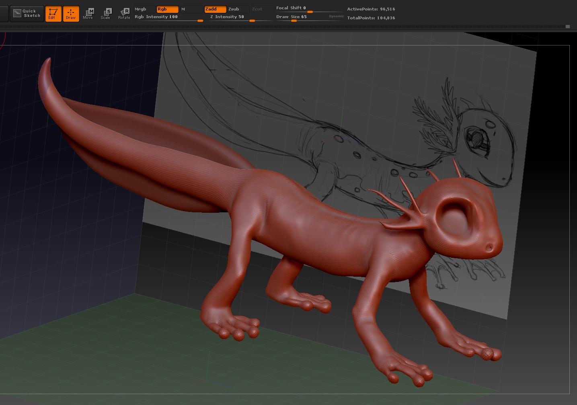Toggle Dynamic draw size

click(x=336, y=16)
